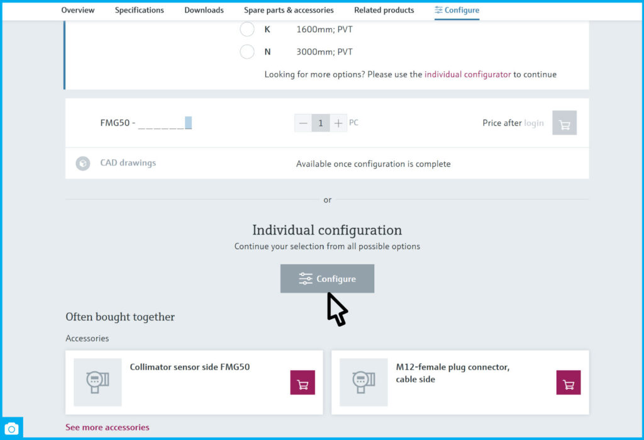Image resolution: width=644 pixels, height=440 pixels.
Task: Open the Overview tab
Action: tap(78, 10)
